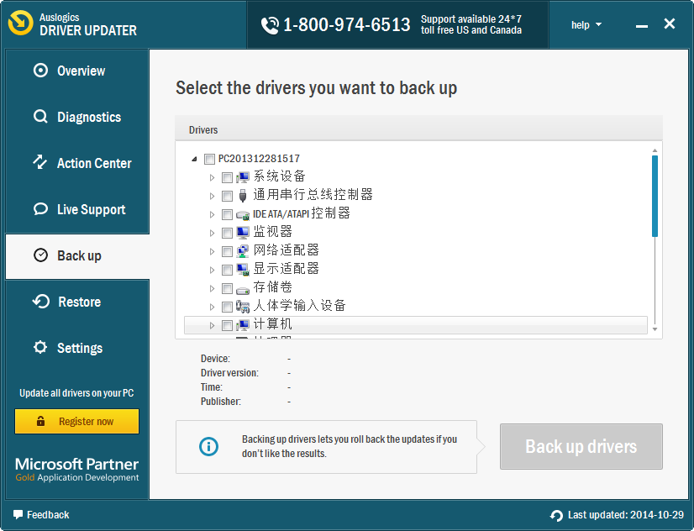
Task: Open the Settings section
Action: tap(77, 348)
